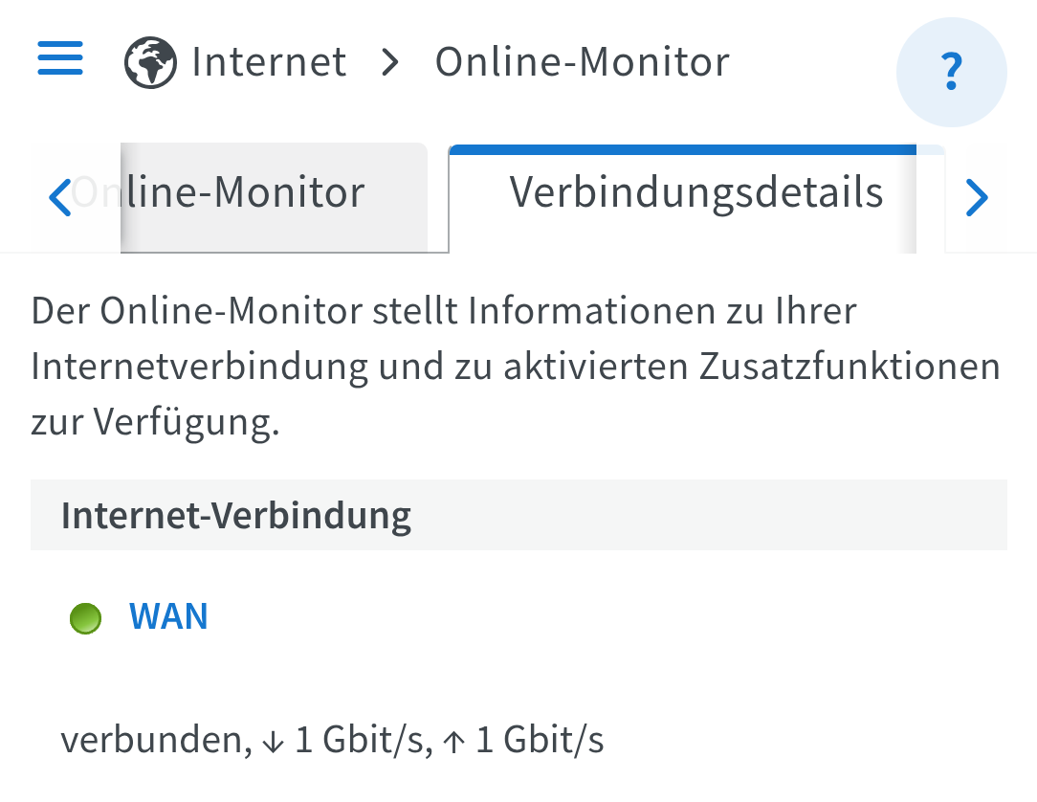The width and height of the screenshot is (1037, 802).
Task: Open the WAN connection link
Action: click(x=168, y=616)
